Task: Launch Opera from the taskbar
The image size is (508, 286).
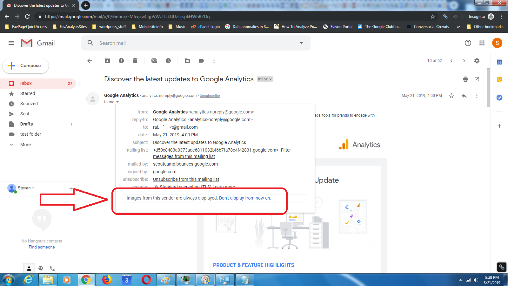Action: (x=146, y=280)
